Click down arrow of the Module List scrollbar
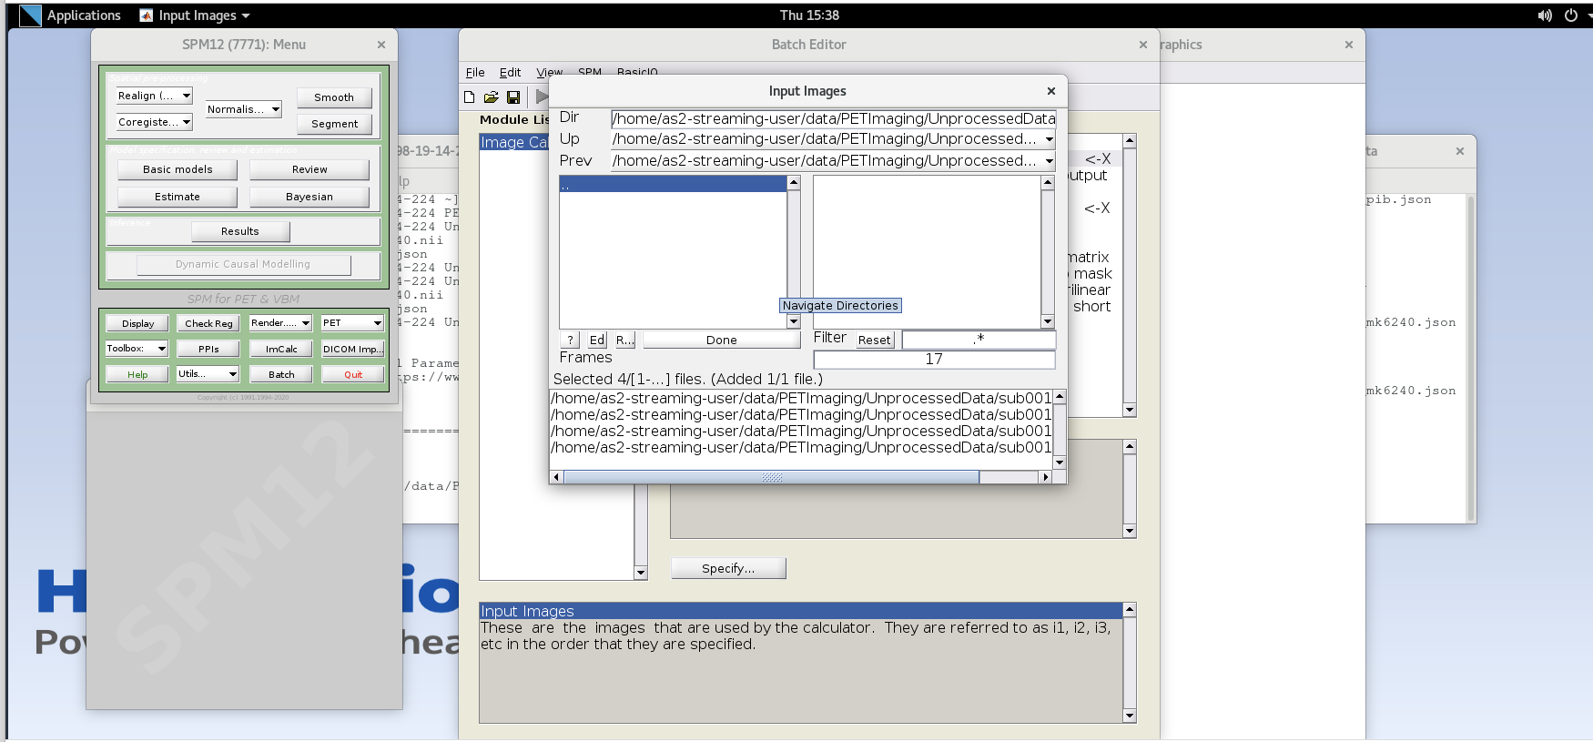Viewport: 1593px width, 742px height. (641, 573)
